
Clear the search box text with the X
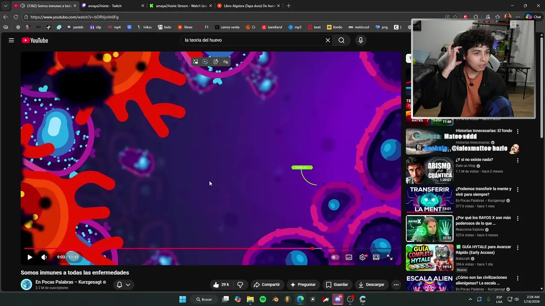(x=328, y=40)
